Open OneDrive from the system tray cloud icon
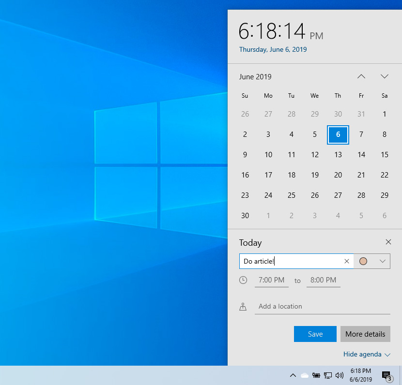The width and height of the screenshot is (402, 385). pyautogui.click(x=305, y=375)
